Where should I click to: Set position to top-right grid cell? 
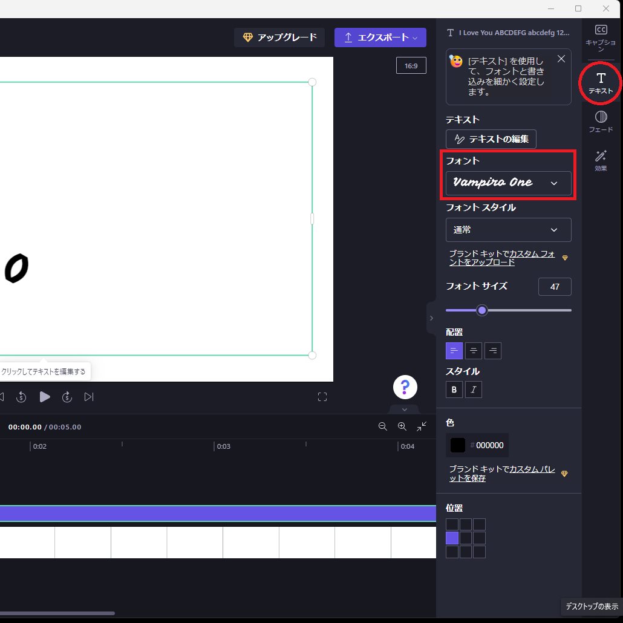(479, 524)
